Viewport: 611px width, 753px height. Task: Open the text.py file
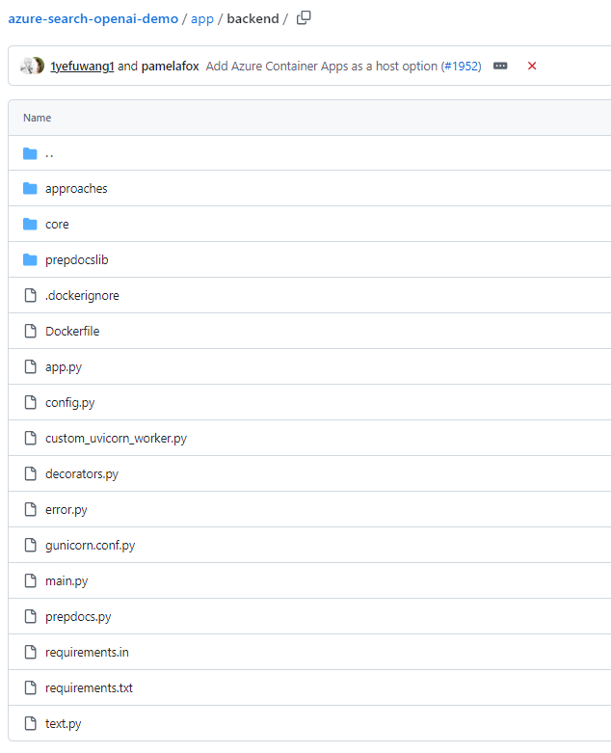[64, 724]
